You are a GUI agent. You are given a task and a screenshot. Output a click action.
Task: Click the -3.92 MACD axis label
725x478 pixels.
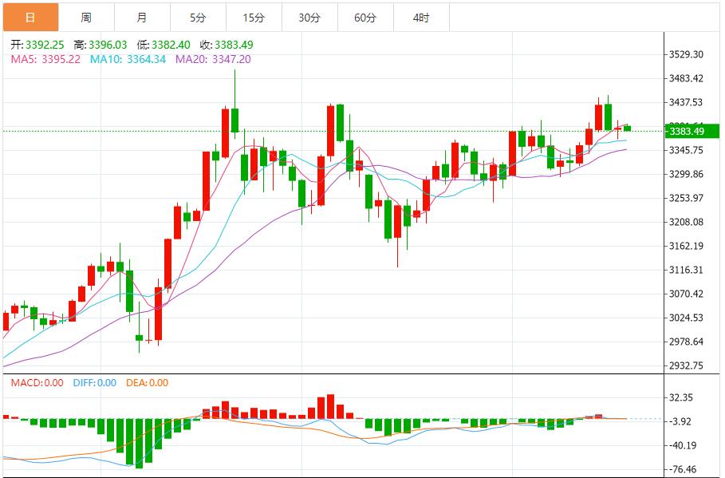click(680, 421)
